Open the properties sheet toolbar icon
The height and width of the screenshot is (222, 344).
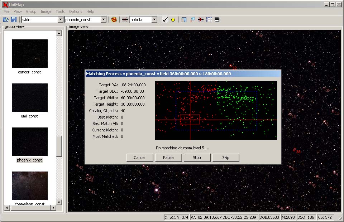[x=184, y=19]
